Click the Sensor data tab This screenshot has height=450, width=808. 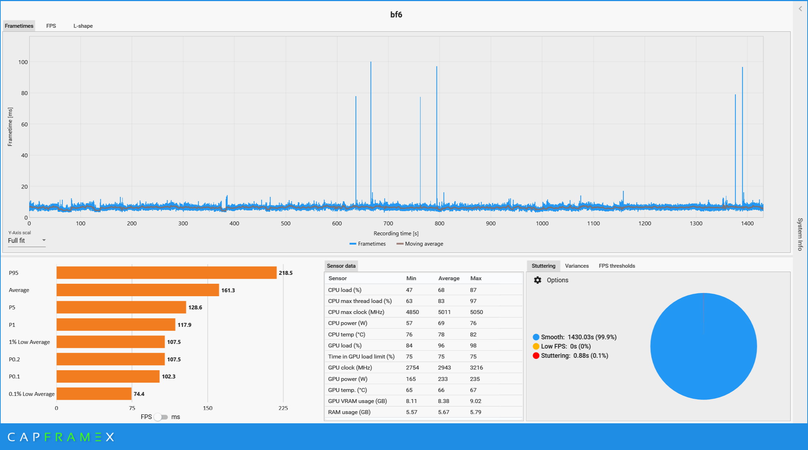[x=341, y=266]
